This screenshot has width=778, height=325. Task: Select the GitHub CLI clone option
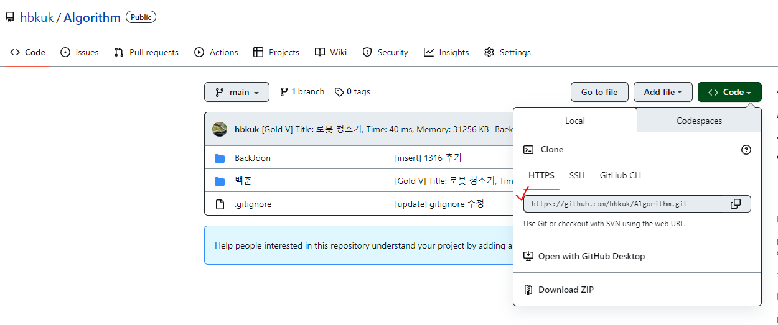(x=621, y=175)
